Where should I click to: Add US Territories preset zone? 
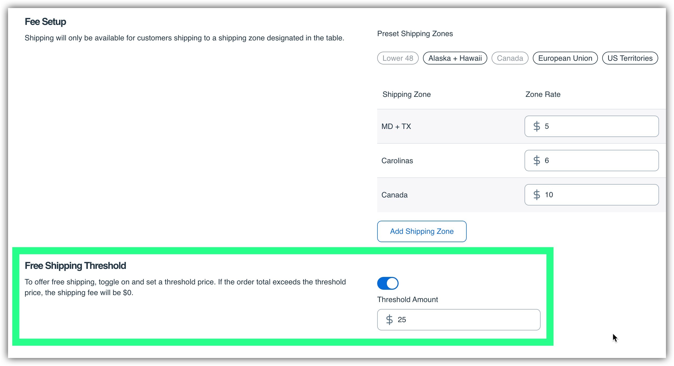tap(630, 58)
